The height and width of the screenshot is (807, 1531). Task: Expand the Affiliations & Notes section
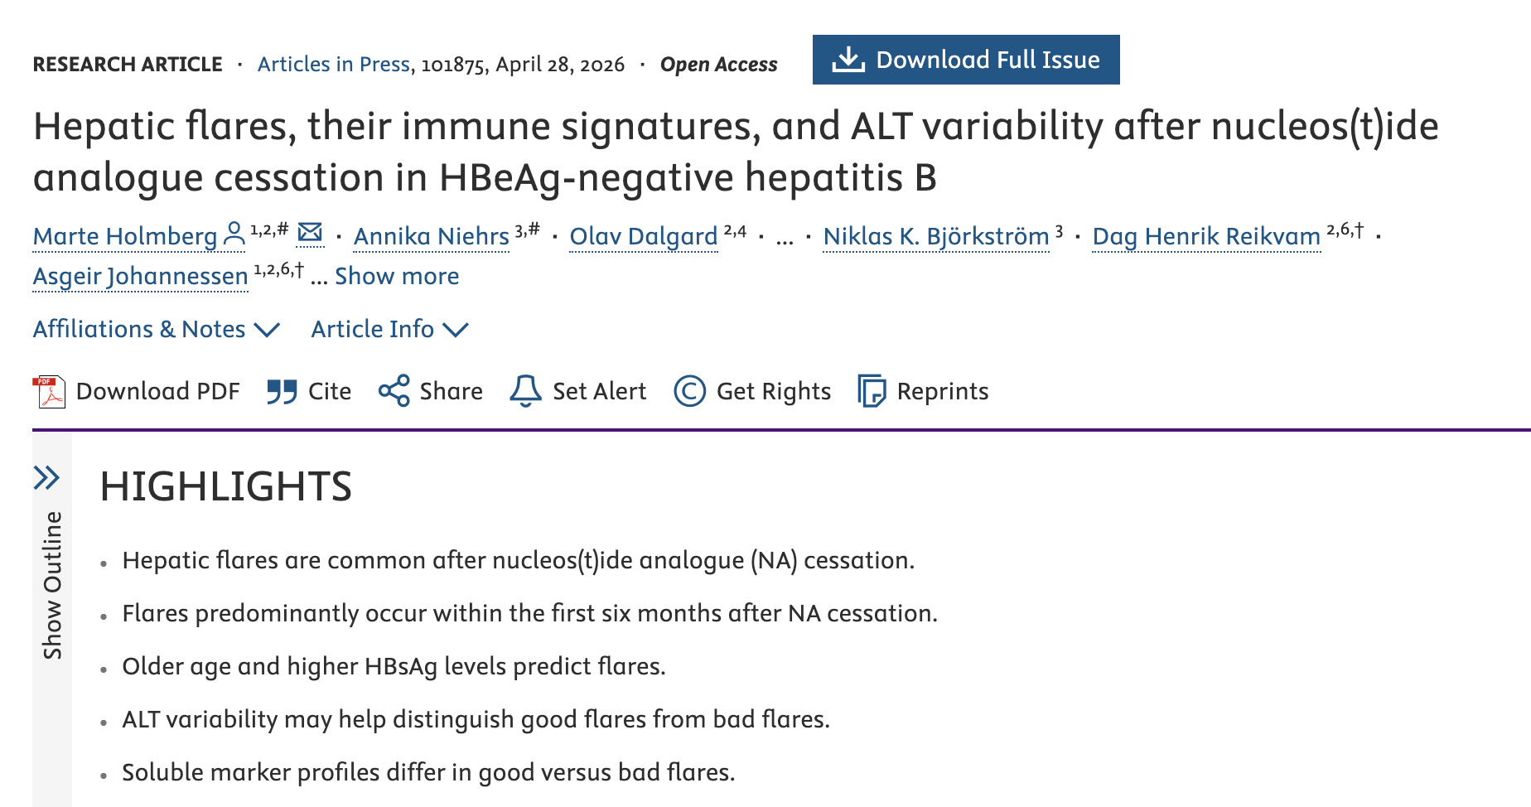click(x=157, y=329)
